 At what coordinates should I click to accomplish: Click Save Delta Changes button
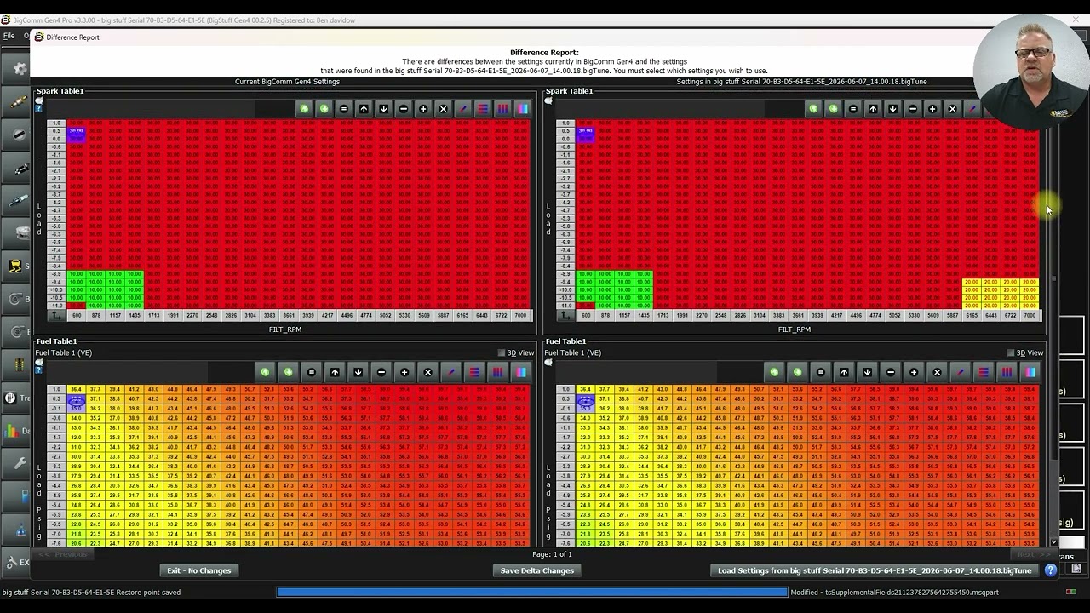(x=536, y=570)
